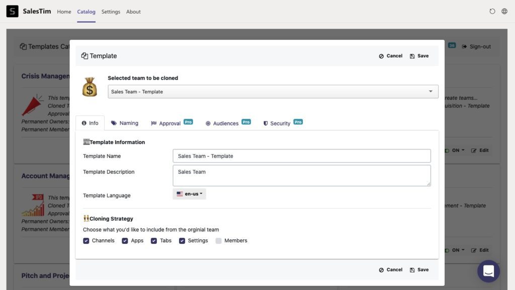Click the Pro badge next to Security
This screenshot has width=515, height=290.
tap(298, 122)
